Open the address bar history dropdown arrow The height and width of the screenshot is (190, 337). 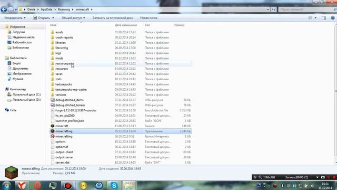(268, 9)
